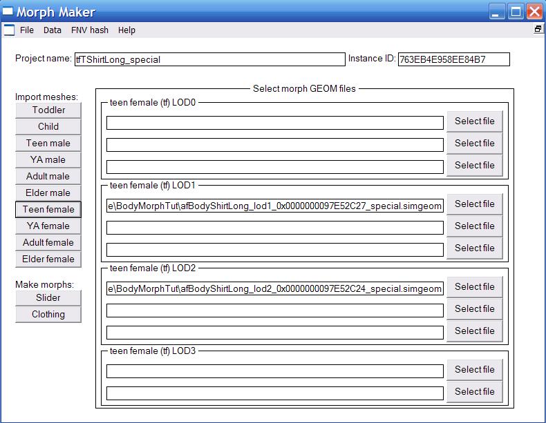Click third Select file button in LOD0
This screenshot has width=546, height=423.
pos(475,166)
